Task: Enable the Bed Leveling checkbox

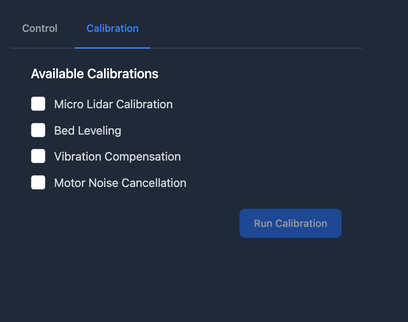Action: point(38,130)
